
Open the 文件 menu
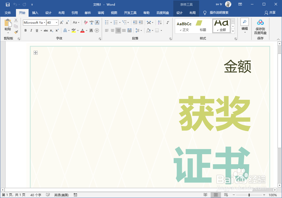click(x=7, y=13)
